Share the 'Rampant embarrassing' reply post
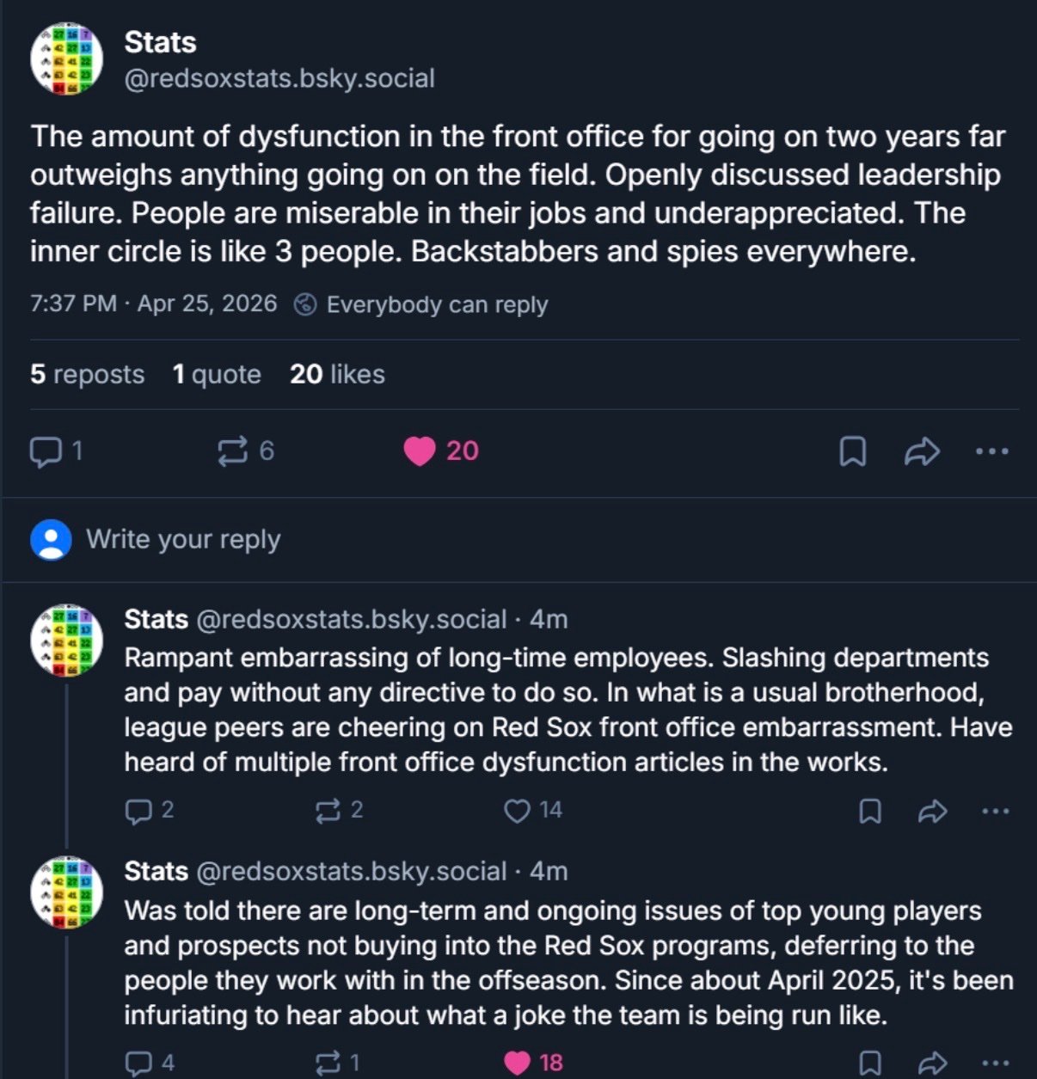Viewport: 1037px width, 1079px height. pyautogui.click(x=932, y=811)
